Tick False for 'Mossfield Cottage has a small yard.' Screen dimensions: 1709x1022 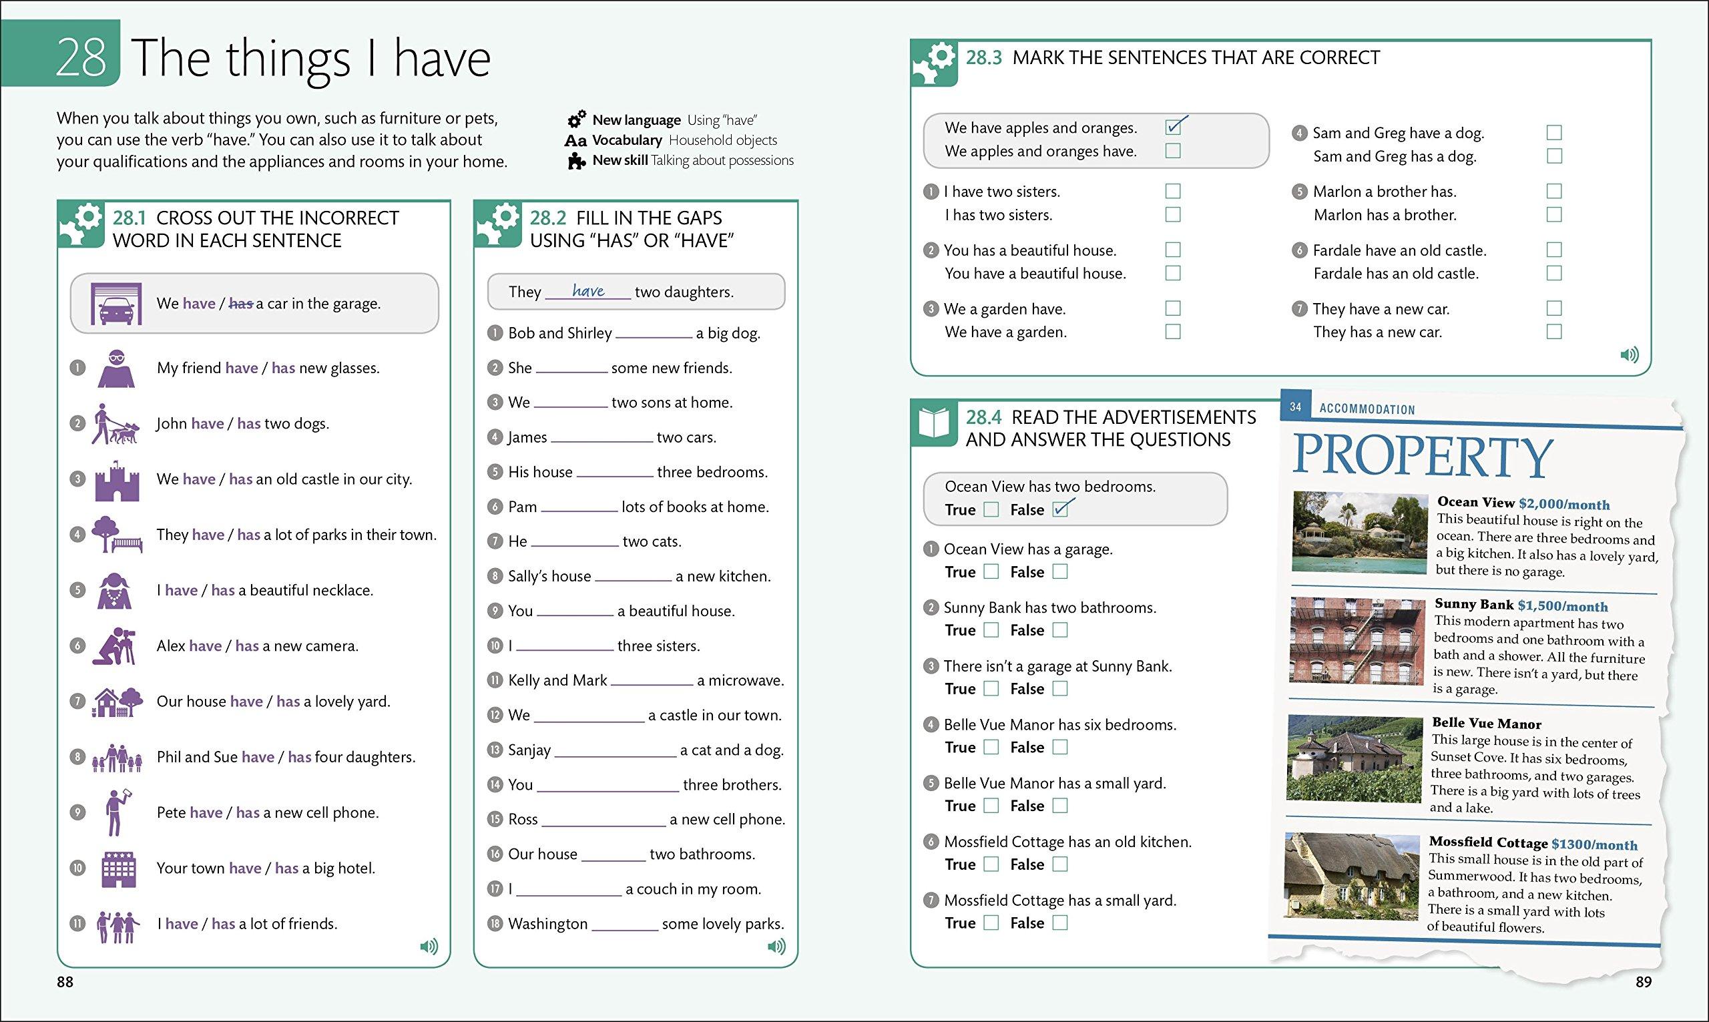point(1060,923)
